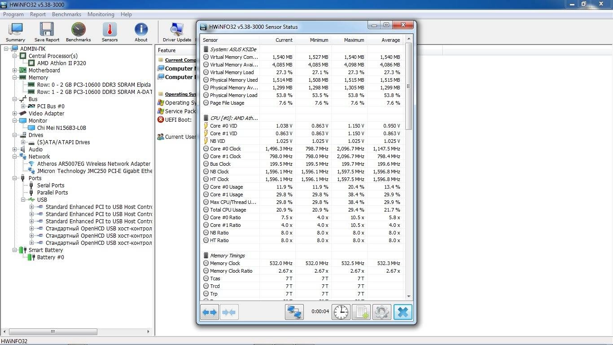This screenshot has width=613, height=345.
Task: Click the Feature column header
Action: (x=166, y=50)
